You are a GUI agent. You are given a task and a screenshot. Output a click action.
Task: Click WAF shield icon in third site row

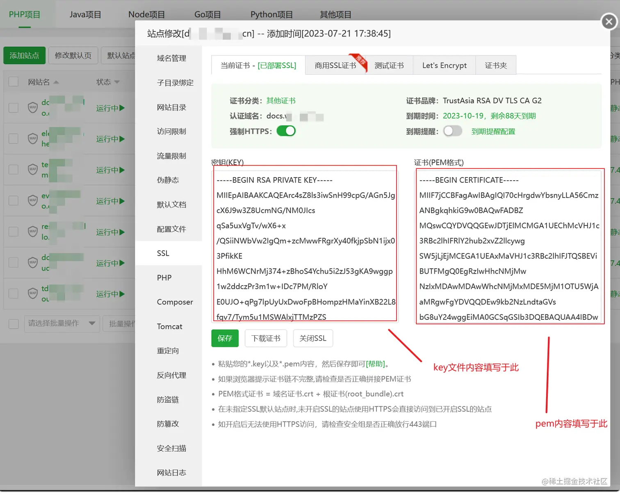click(33, 169)
